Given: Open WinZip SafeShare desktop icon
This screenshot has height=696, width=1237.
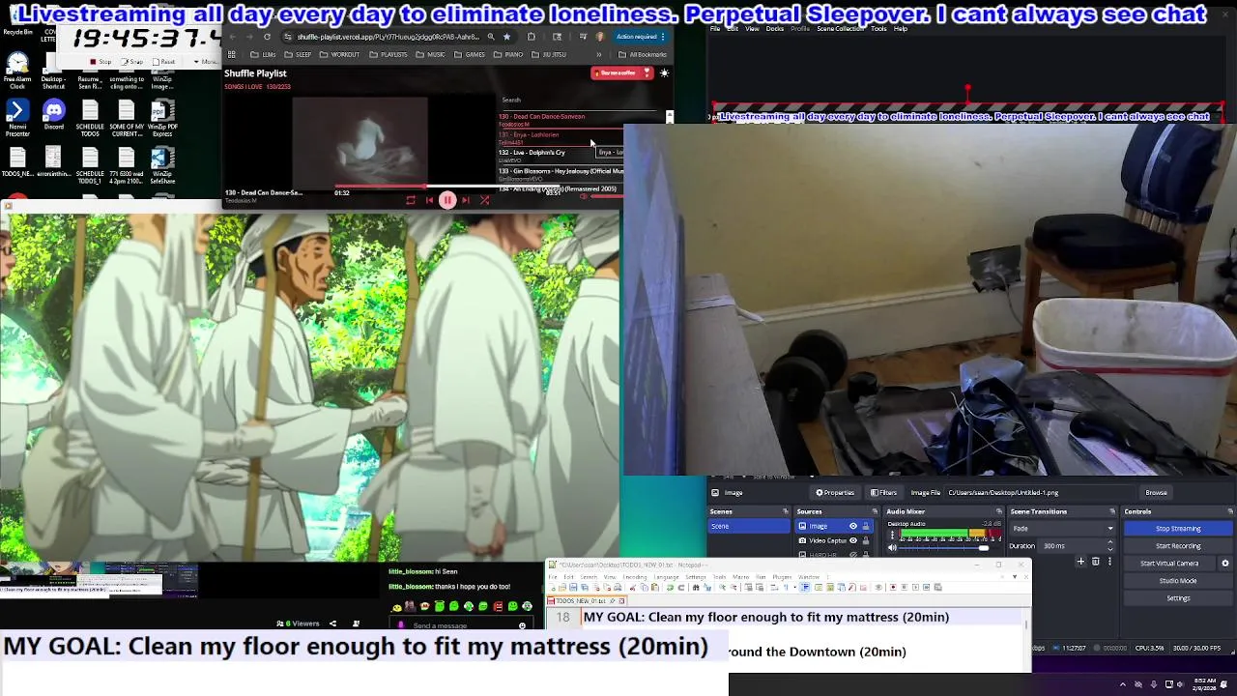Looking at the screenshot, I should click(x=162, y=164).
